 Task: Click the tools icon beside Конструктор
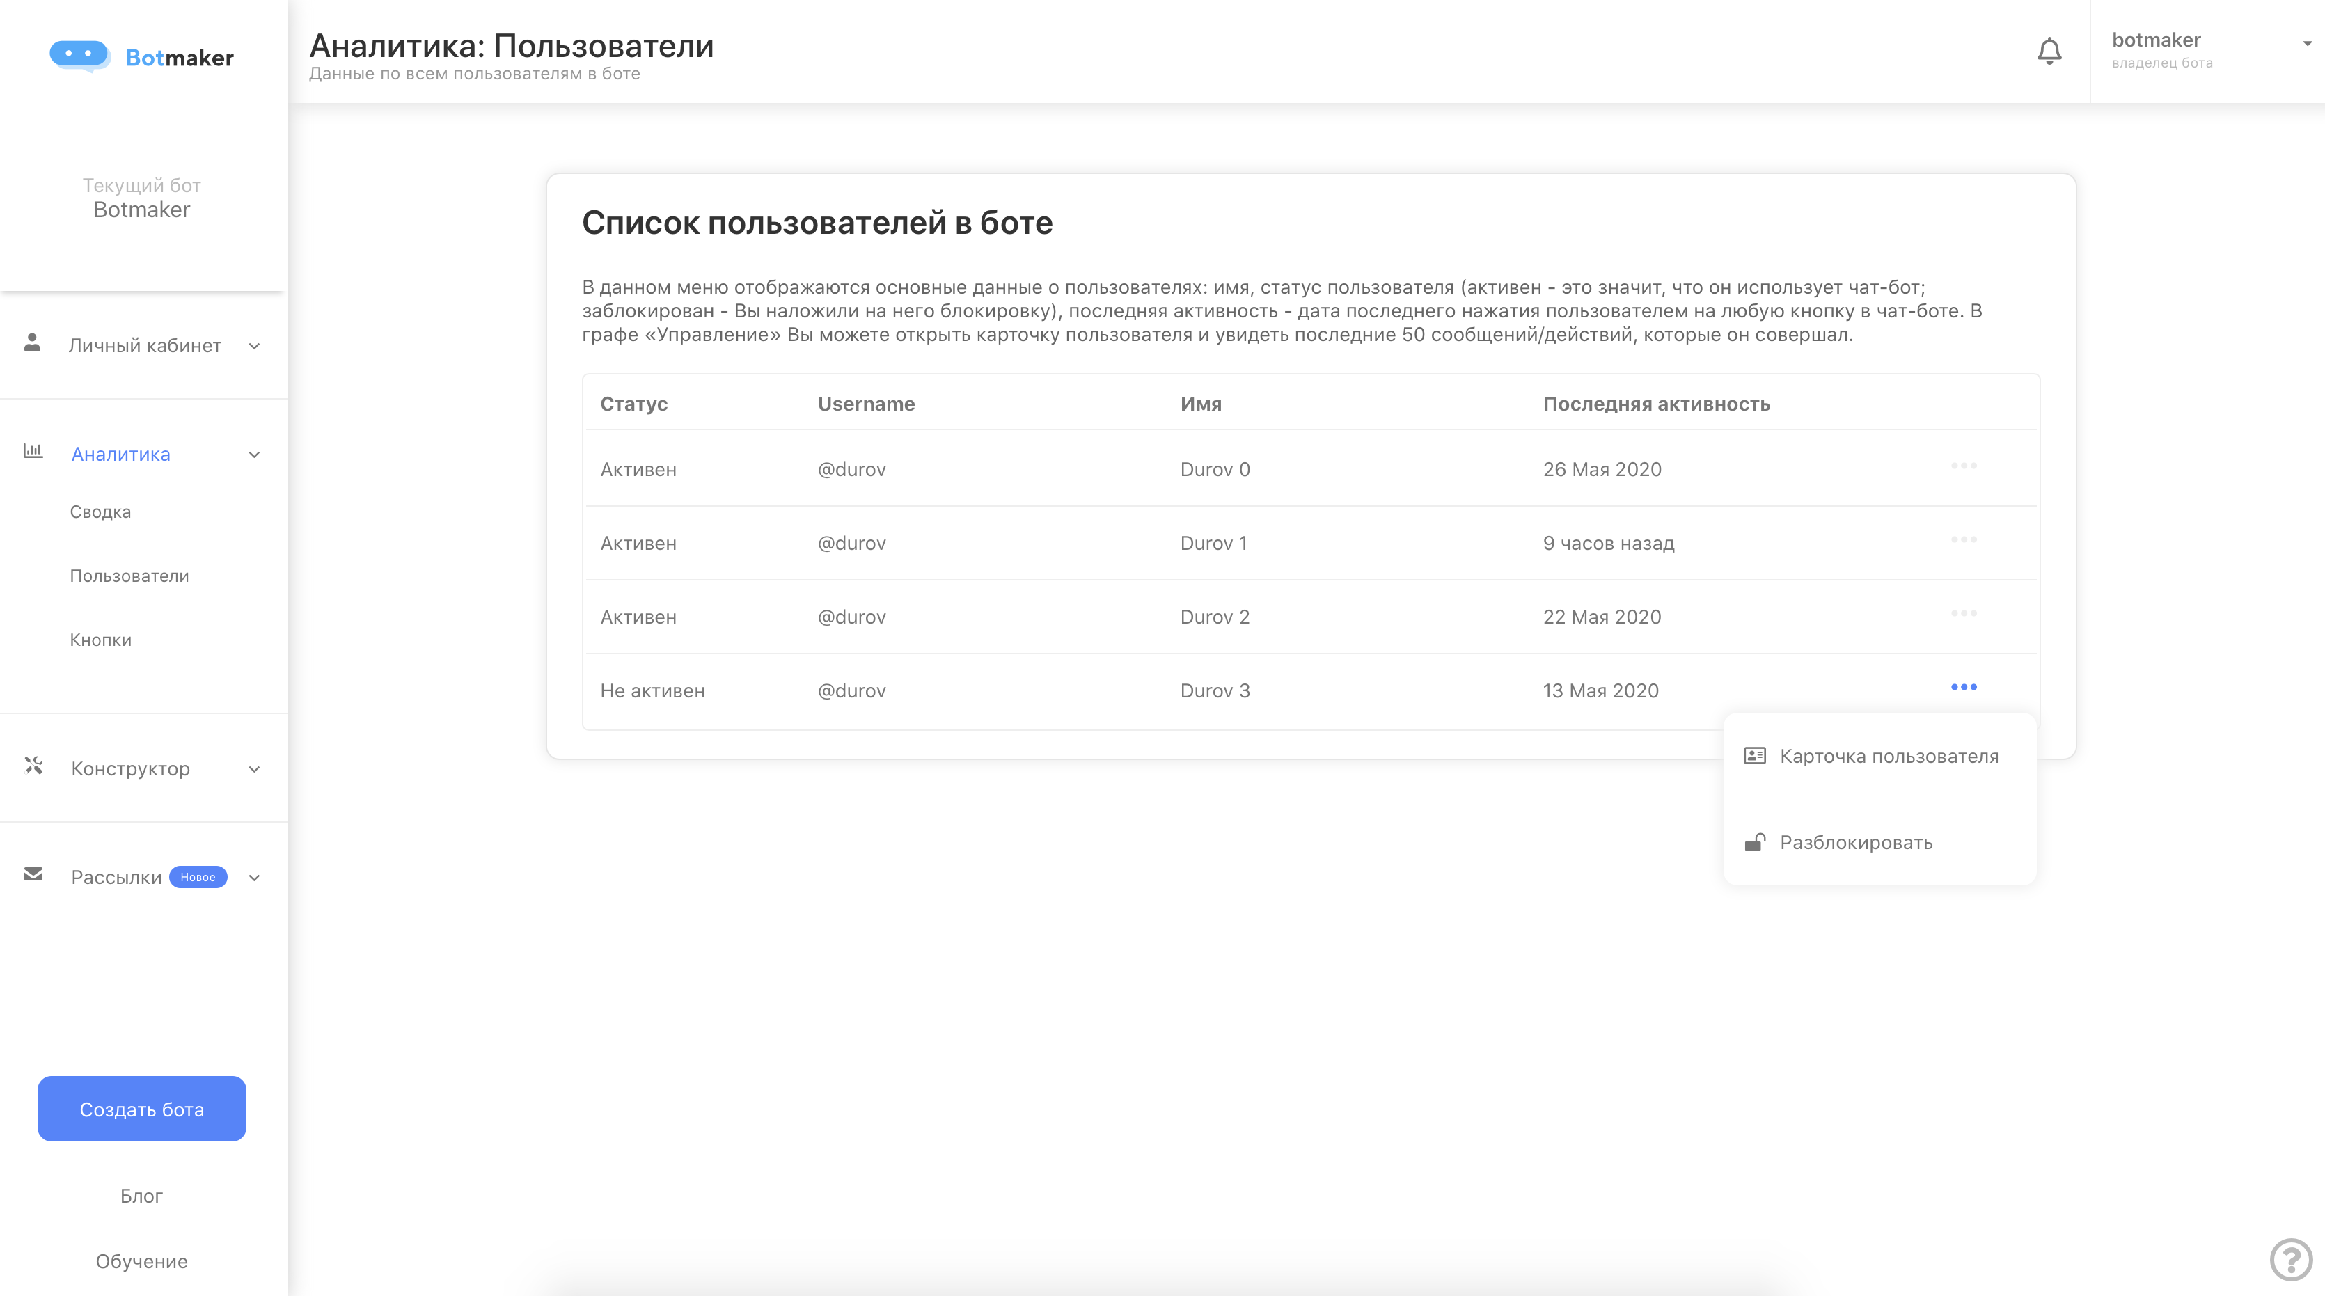tap(33, 766)
